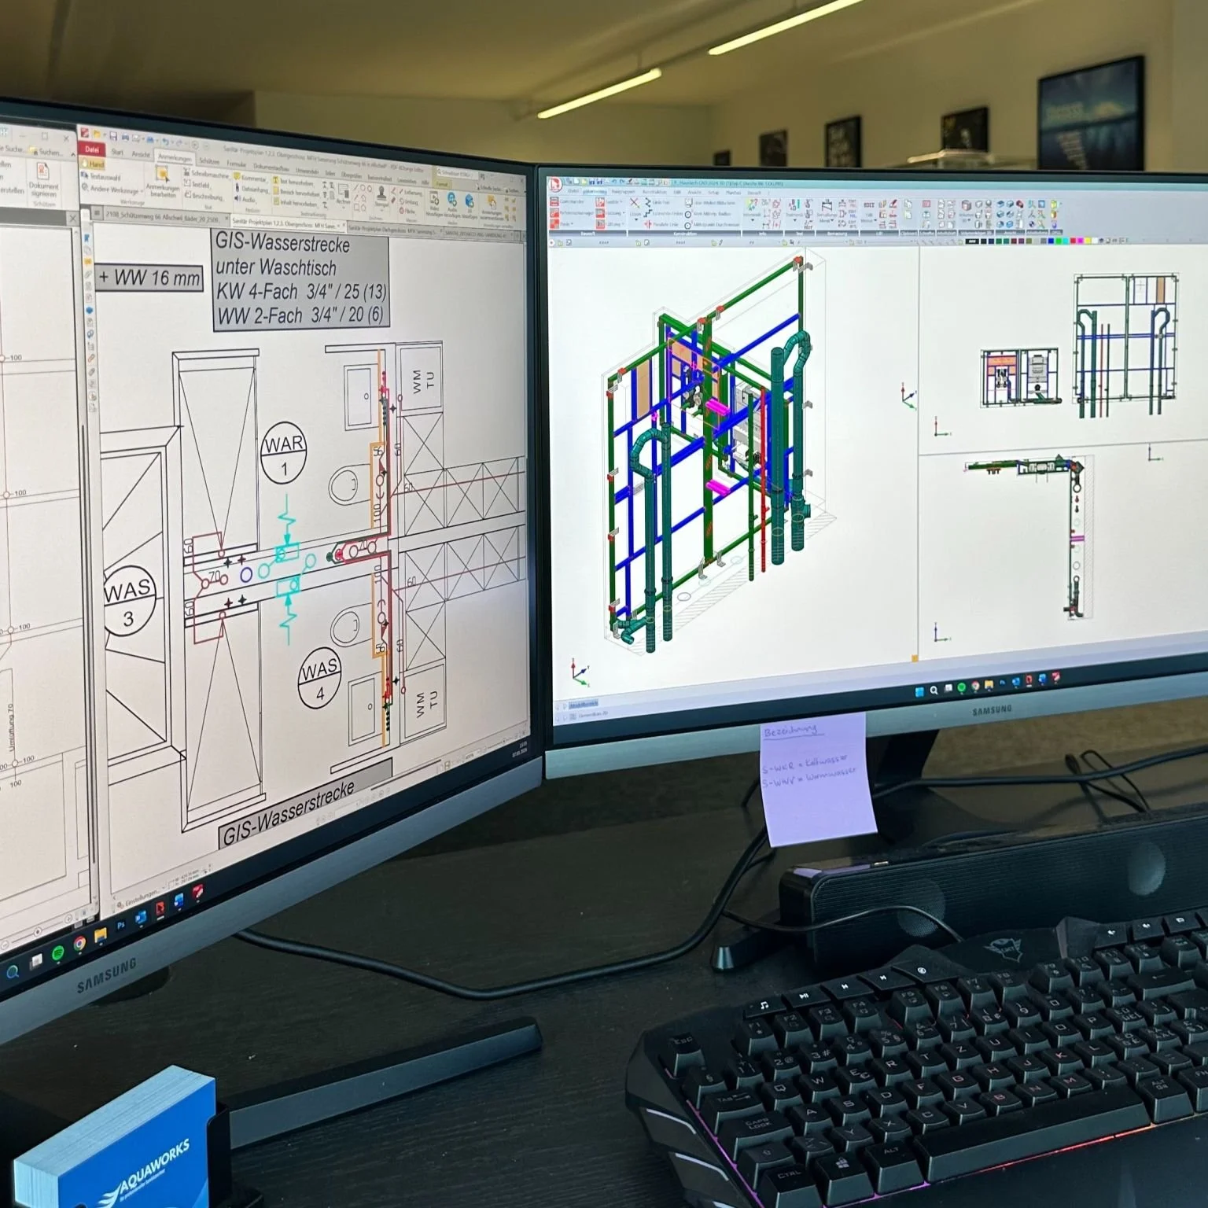
Task: Open the Datei menu in the PDF editor
Action: point(92,149)
